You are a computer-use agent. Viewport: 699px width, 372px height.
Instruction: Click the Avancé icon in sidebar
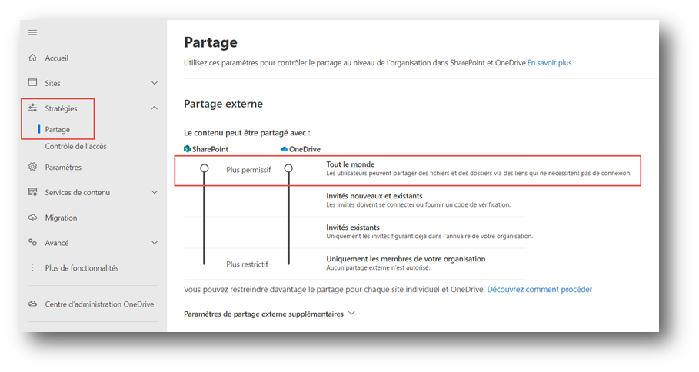point(32,242)
